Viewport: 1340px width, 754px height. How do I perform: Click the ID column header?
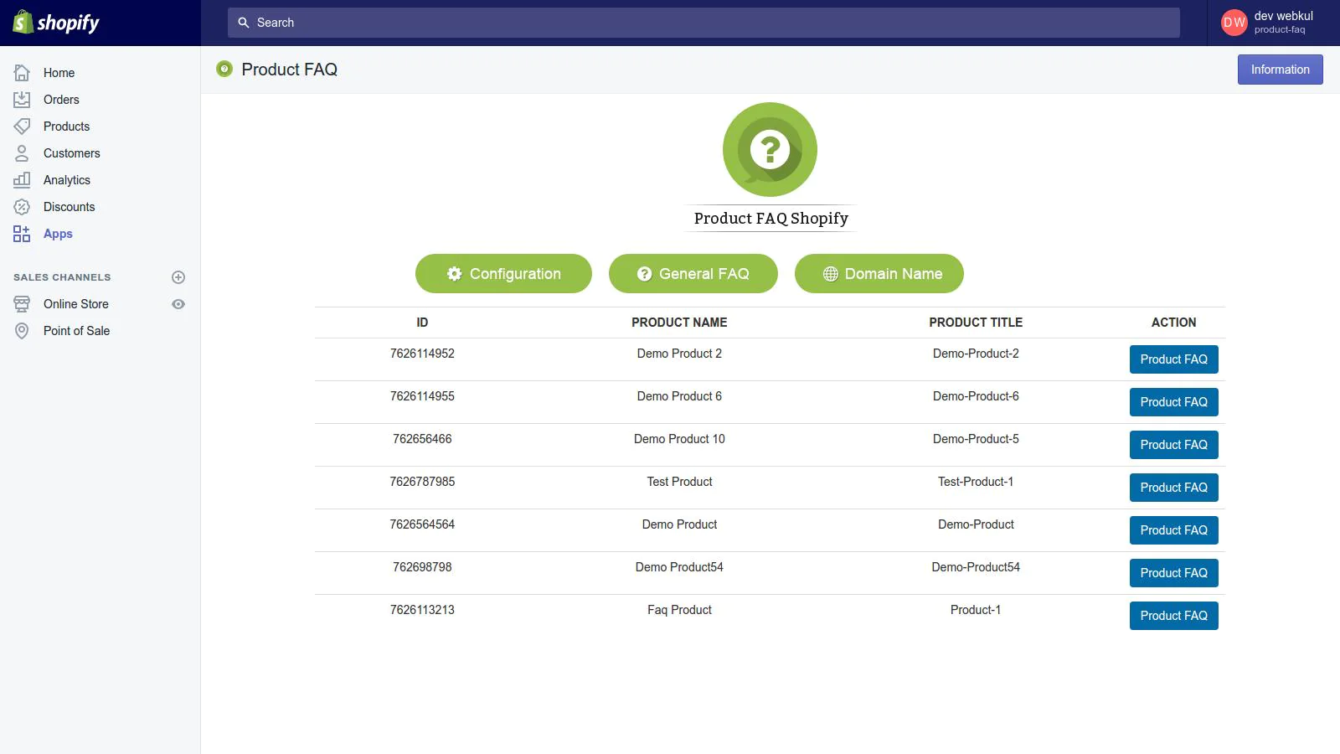pos(422,323)
